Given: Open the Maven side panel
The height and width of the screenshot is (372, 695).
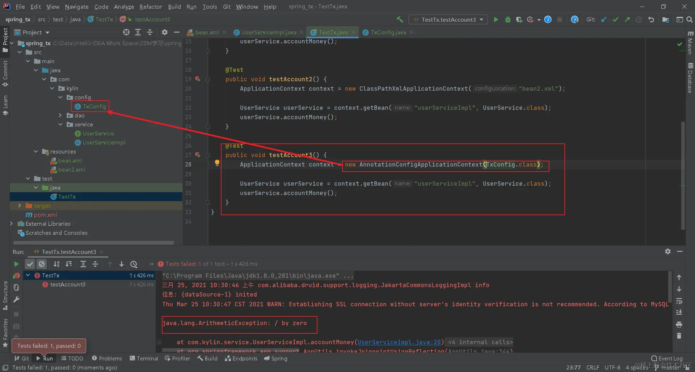Looking at the screenshot, I should point(690,43).
